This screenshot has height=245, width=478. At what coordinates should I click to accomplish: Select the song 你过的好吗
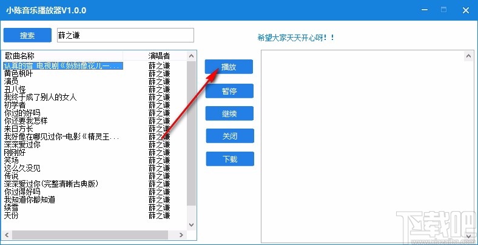coord(22,113)
